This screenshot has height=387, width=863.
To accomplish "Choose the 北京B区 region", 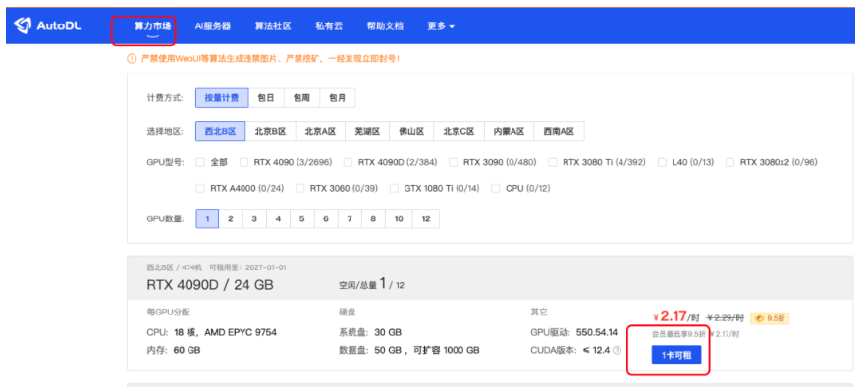I will [x=270, y=131].
